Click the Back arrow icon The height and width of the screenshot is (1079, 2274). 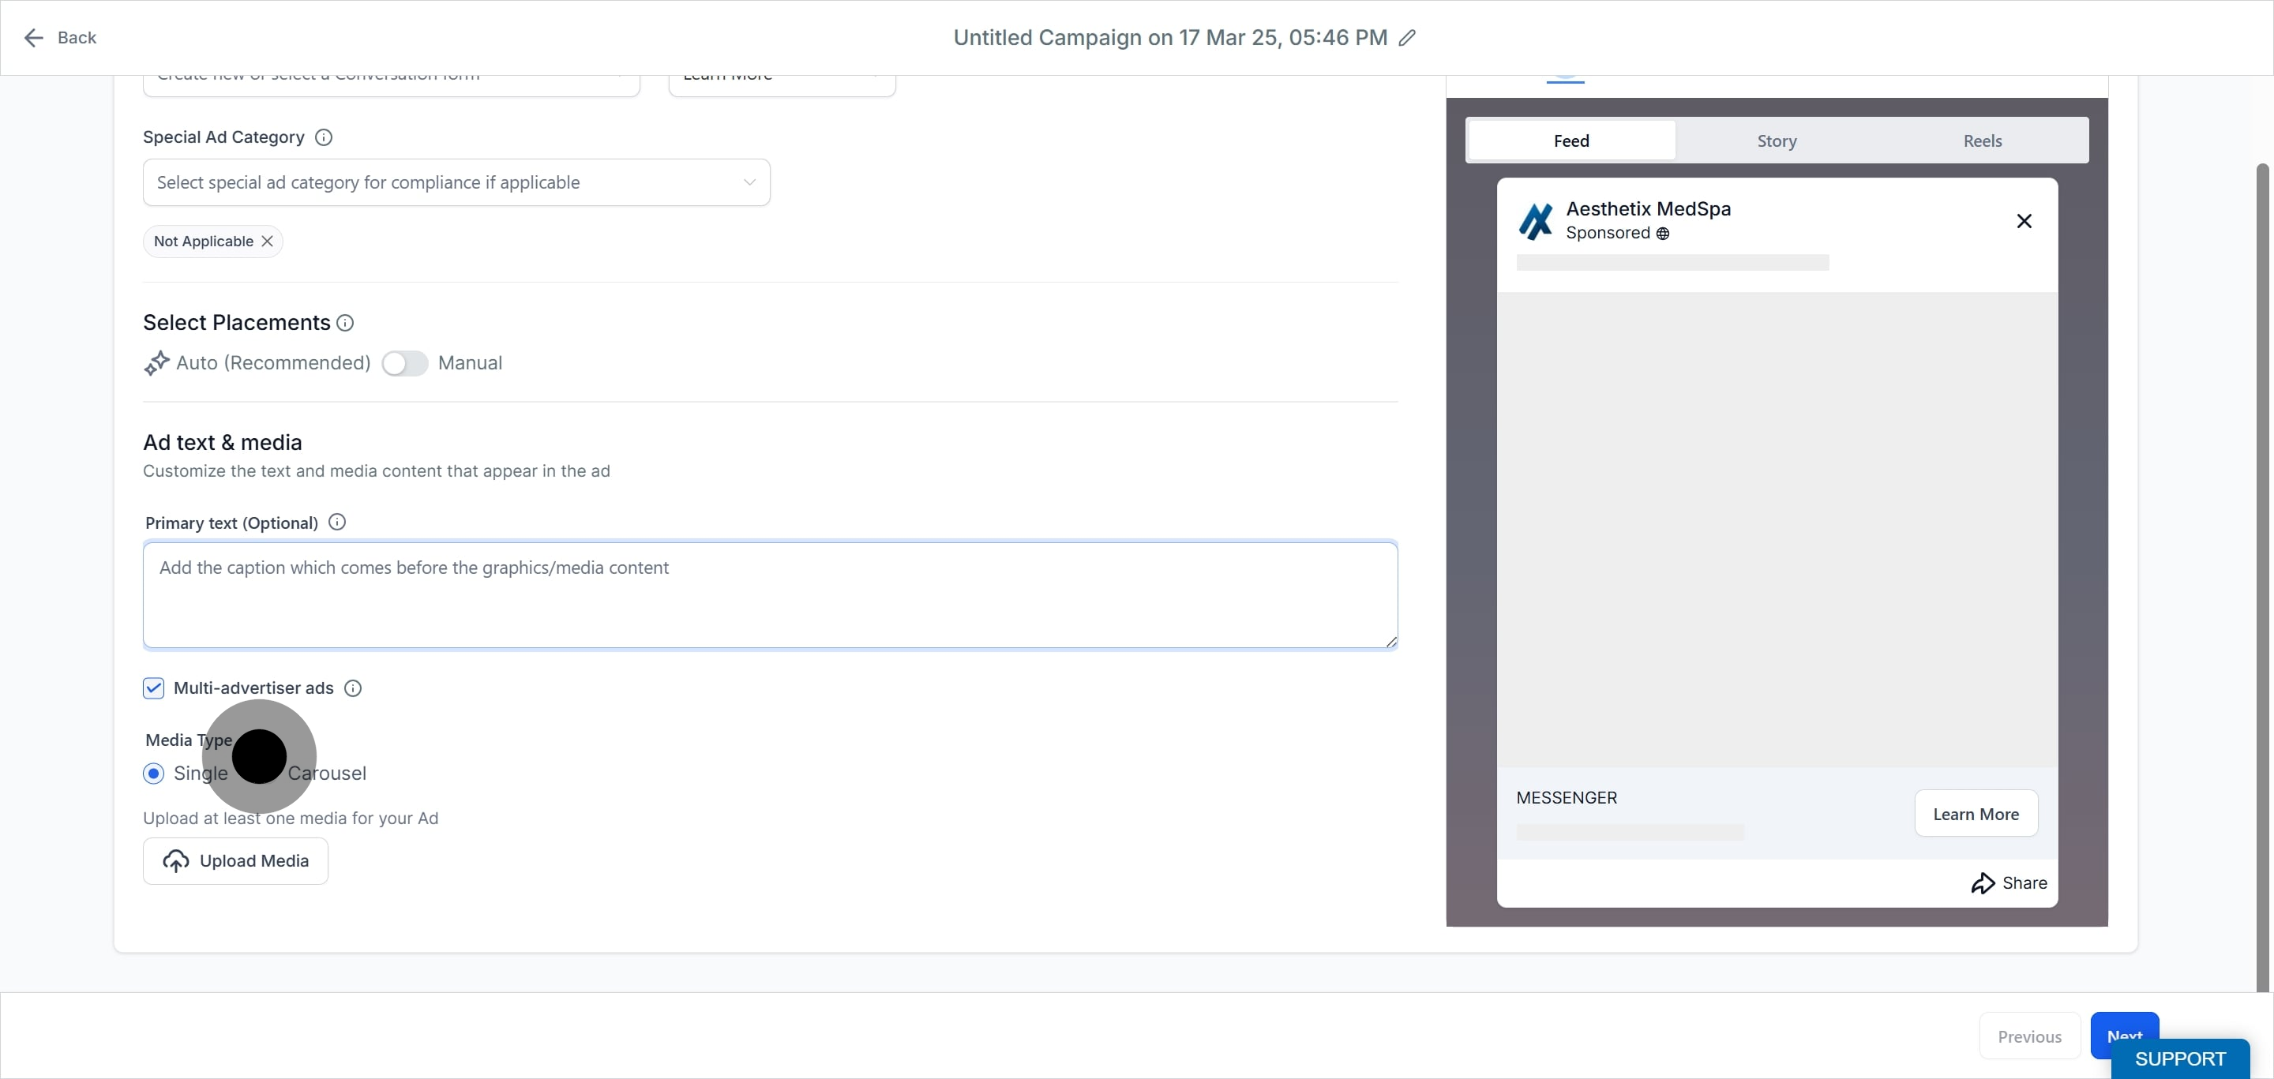pyautogui.click(x=33, y=38)
